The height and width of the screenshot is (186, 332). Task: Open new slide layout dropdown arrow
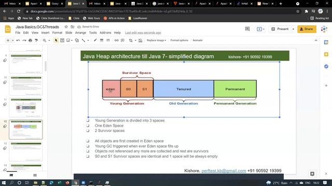[x=12, y=40]
